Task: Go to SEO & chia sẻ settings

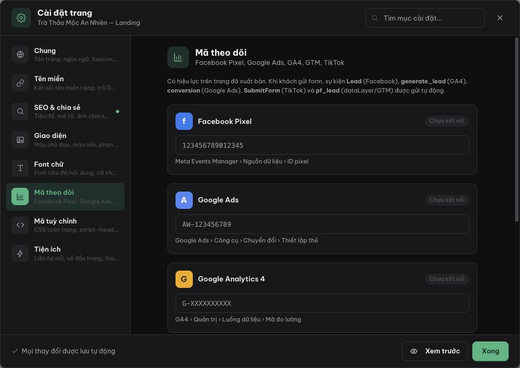Action: pyautogui.click(x=66, y=111)
